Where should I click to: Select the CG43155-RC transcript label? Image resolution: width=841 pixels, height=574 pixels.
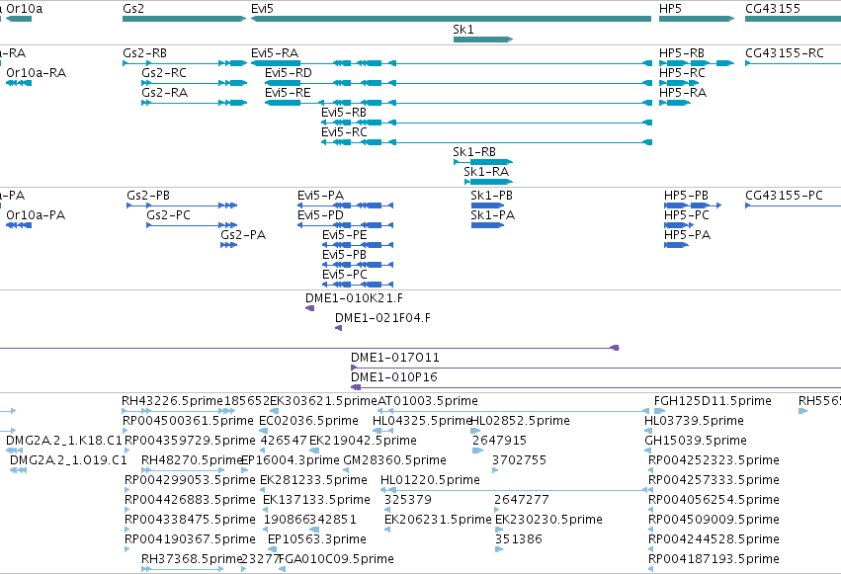click(x=785, y=53)
